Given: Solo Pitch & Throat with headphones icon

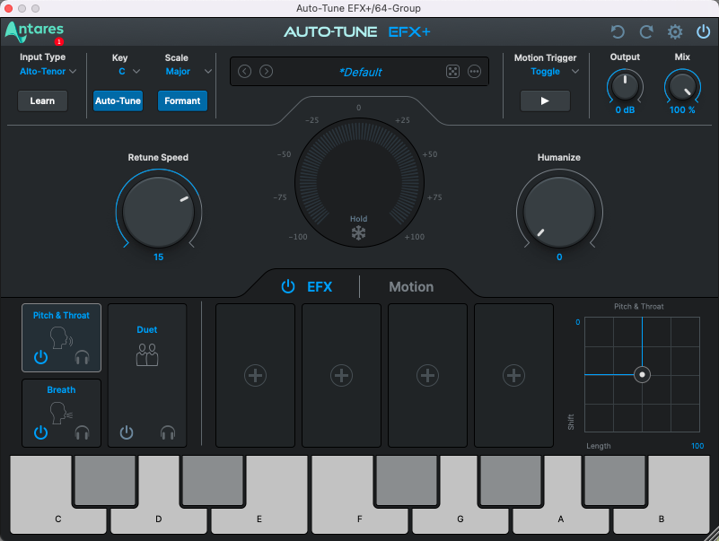Looking at the screenshot, I should [x=82, y=357].
